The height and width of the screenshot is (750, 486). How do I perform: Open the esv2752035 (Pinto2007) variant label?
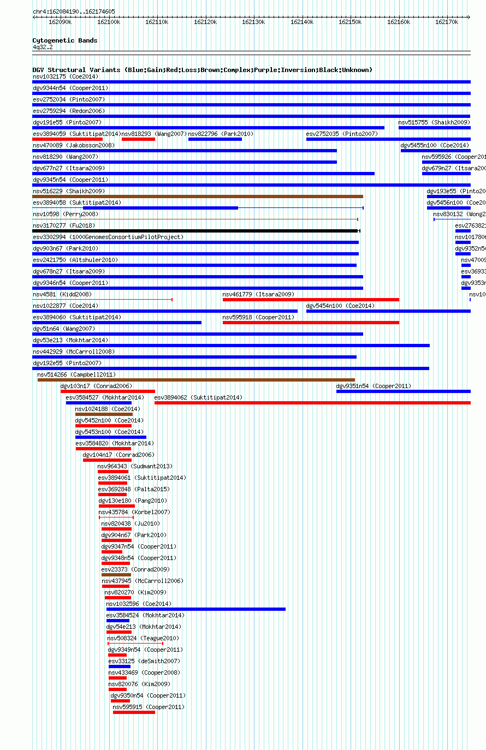342,134
